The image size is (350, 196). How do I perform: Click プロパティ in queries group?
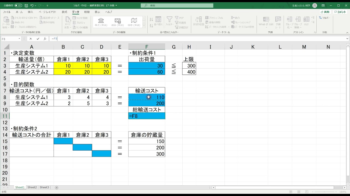pyautogui.click(x=79, y=23)
